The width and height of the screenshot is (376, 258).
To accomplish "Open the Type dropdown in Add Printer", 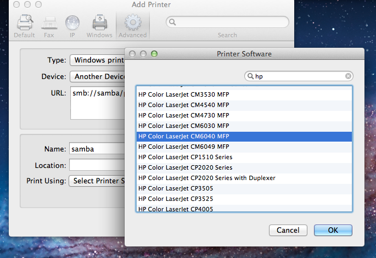I will tap(97, 60).
